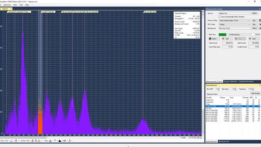The height and width of the screenshot is (147, 261).
Task: Click the X-ray peak label above chart
Action: point(27,12)
